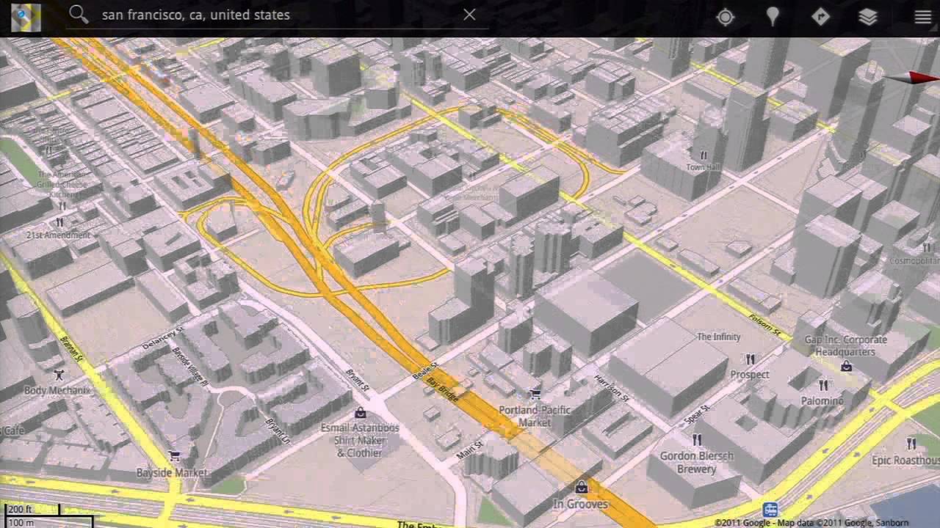Open Places with the pin icon
Screen dimensions: 940x528
(x=773, y=17)
